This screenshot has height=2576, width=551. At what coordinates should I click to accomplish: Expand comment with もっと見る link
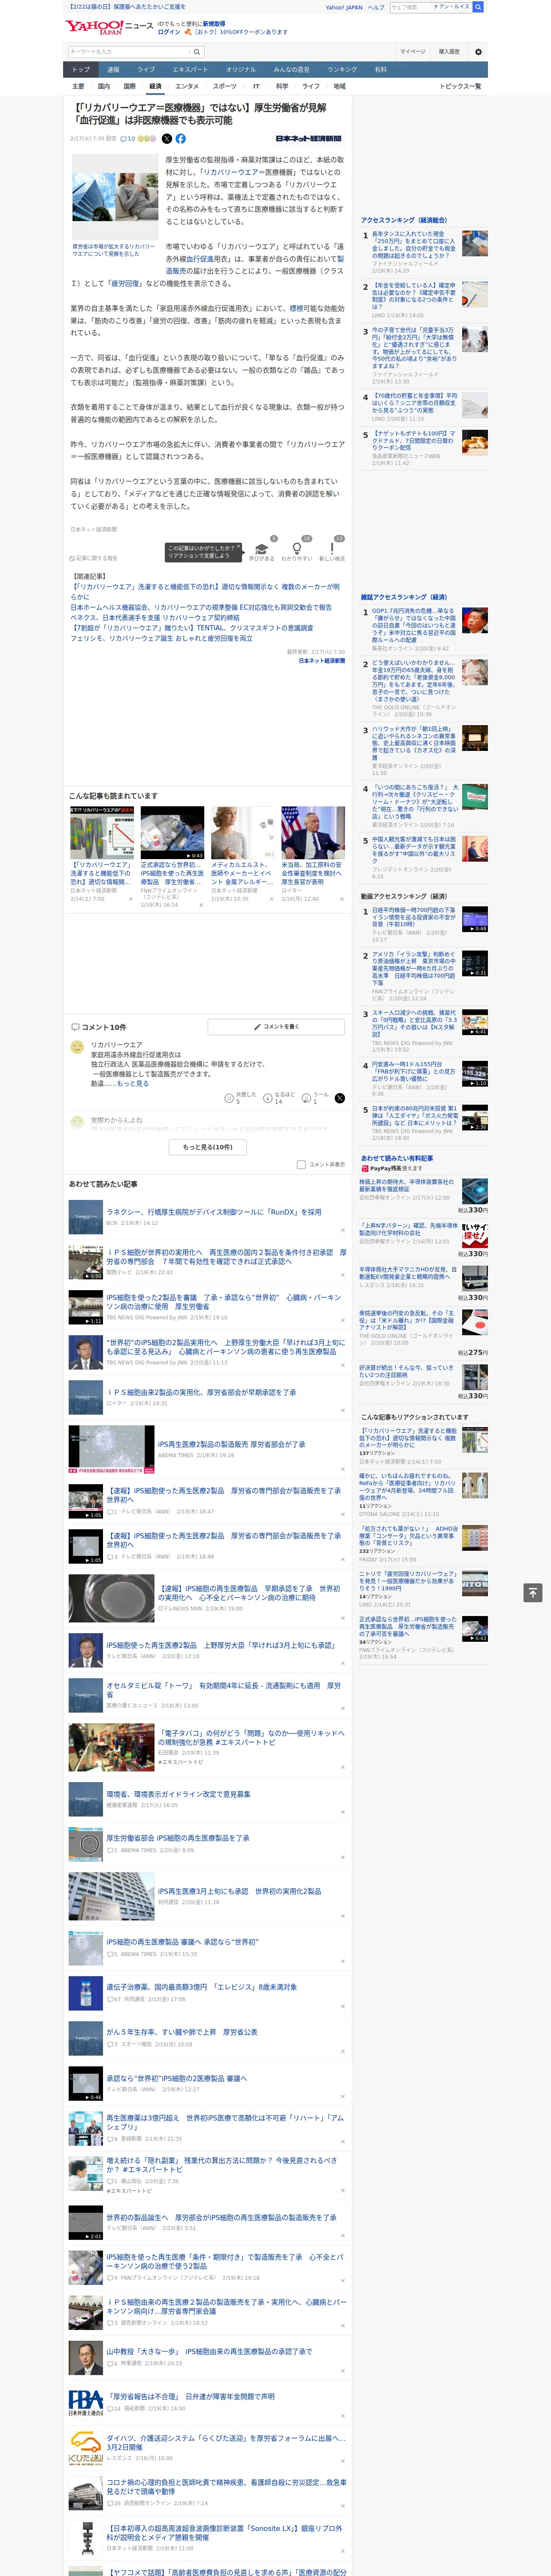(133, 1083)
